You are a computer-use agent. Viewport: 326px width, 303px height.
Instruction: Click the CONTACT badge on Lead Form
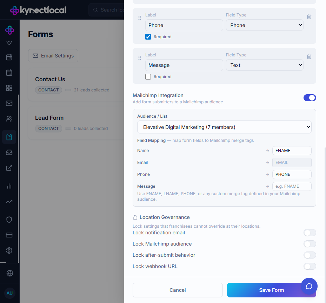(48, 129)
